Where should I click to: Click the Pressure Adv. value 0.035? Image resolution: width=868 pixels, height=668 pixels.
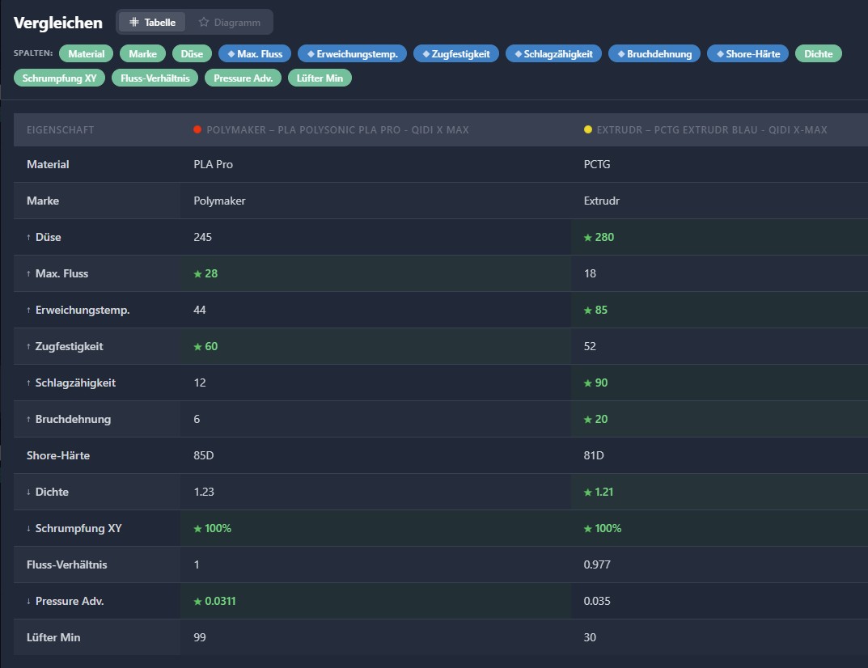597,601
